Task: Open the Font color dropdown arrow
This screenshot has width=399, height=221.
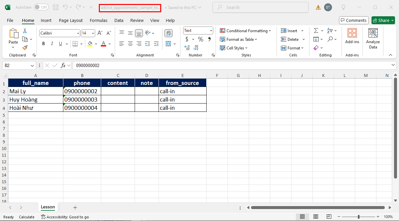Action: coord(110,44)
